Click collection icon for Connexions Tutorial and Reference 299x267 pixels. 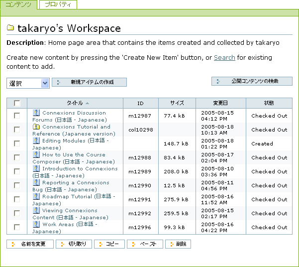36,127
